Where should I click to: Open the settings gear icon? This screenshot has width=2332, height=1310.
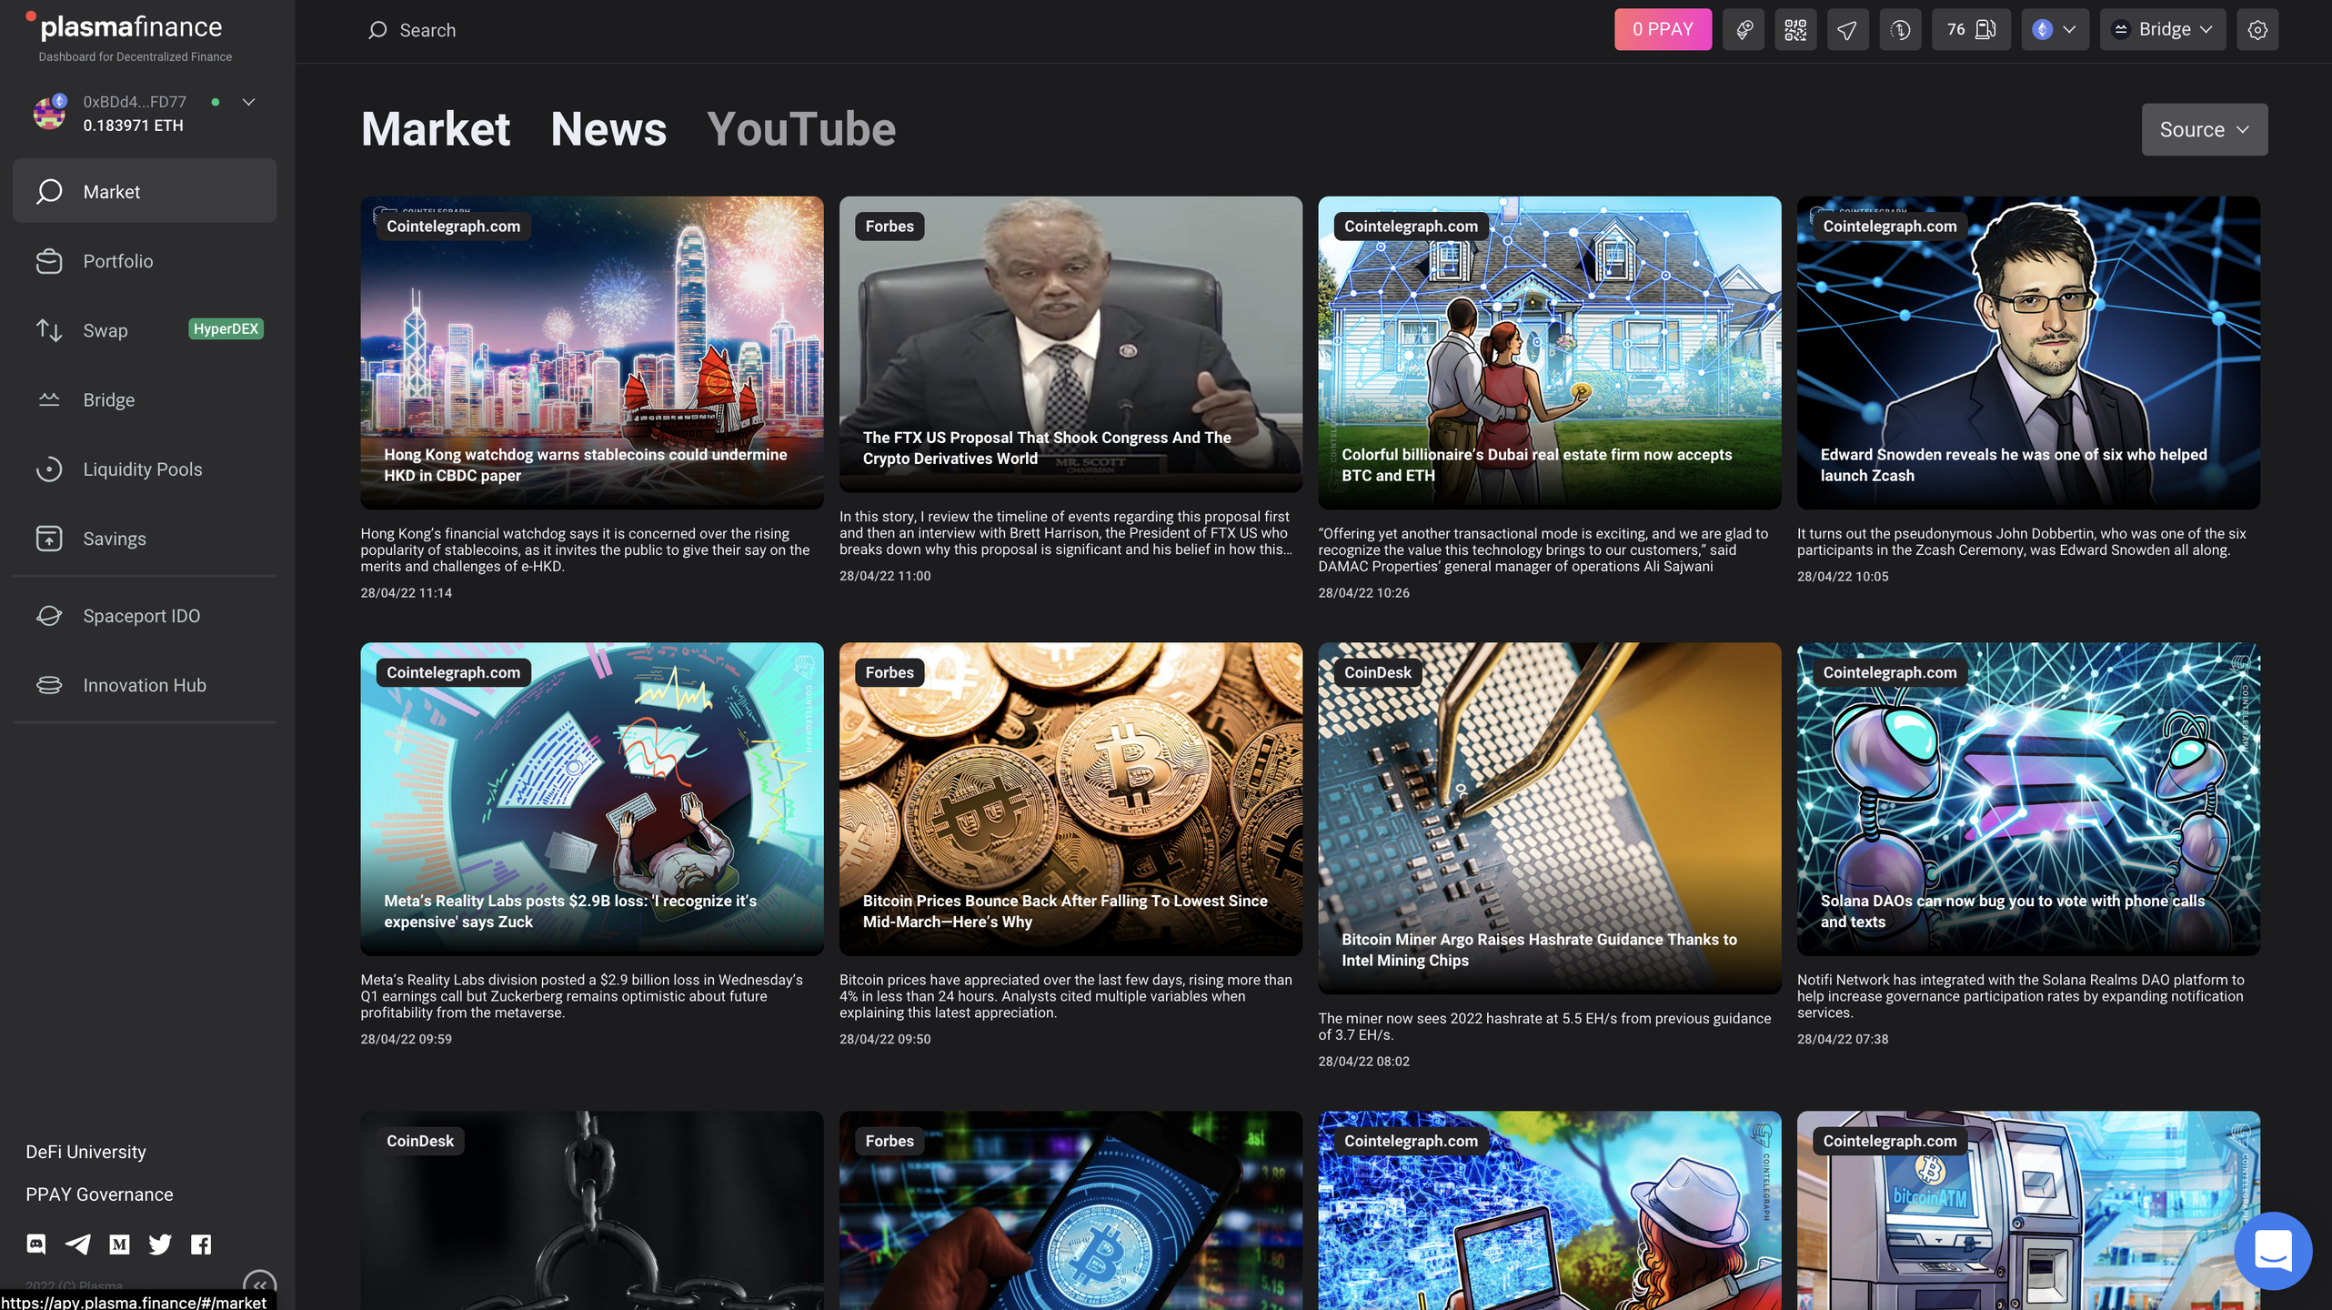[2257, 30]
